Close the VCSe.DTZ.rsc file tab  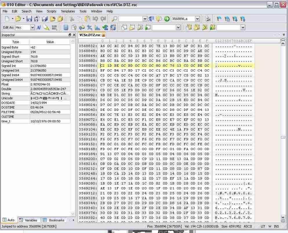(x=103, y=35)
